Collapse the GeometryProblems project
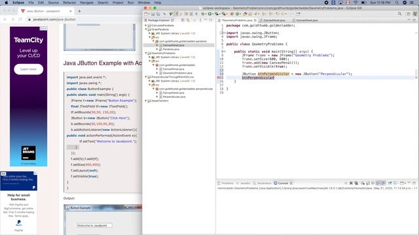Screen dimensions: 419x235 146,53
